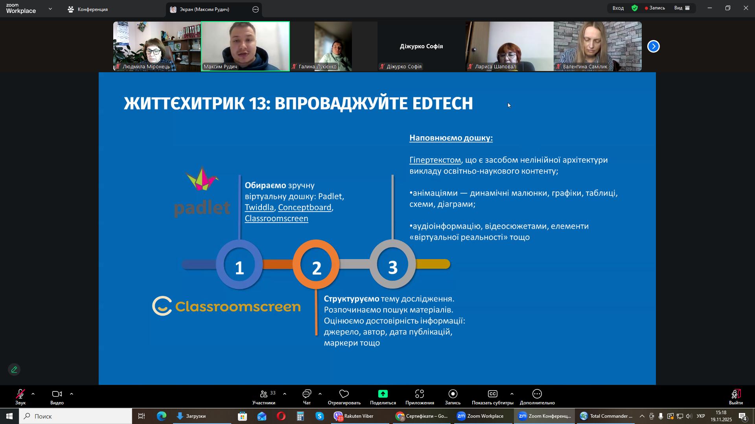Screen dimensions: 755x424
Task: Expand video options arrow next to Видео
Action: [x=72, y=394]
